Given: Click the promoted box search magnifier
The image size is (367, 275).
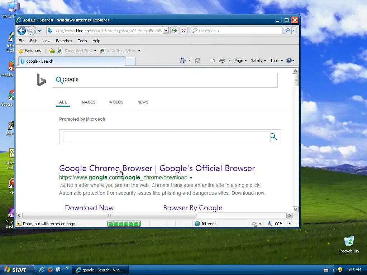Looking at the screenshot, I should tap(273, 136).
